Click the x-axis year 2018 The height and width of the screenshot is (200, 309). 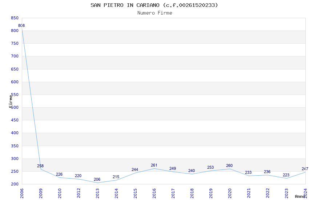coord(192,193)
